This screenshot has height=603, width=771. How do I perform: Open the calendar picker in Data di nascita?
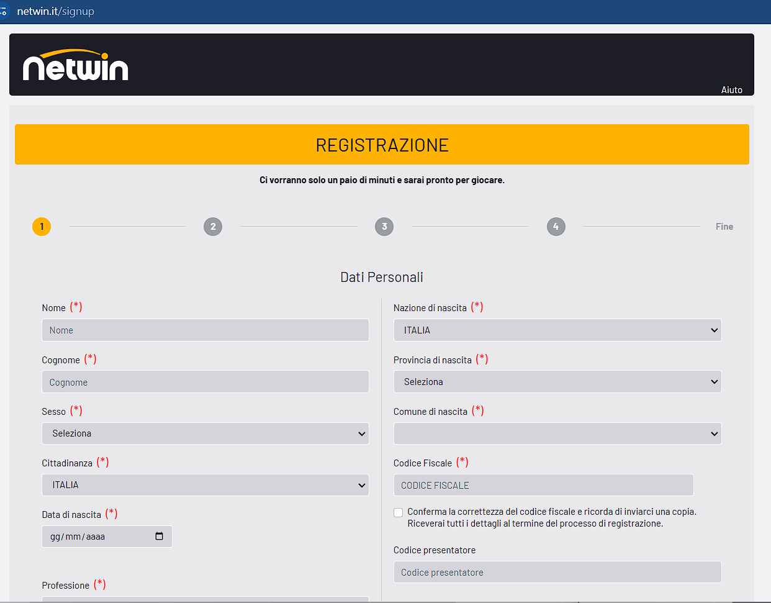click(159, 536)
